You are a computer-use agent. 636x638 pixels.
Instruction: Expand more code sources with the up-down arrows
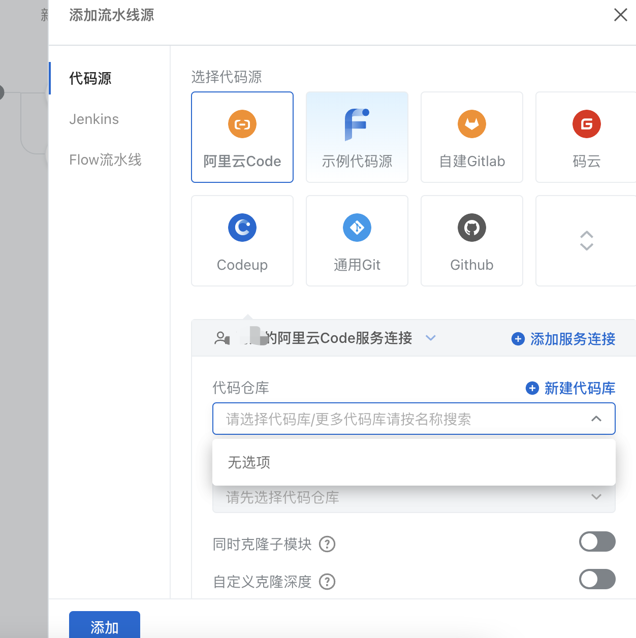(586, 241)
